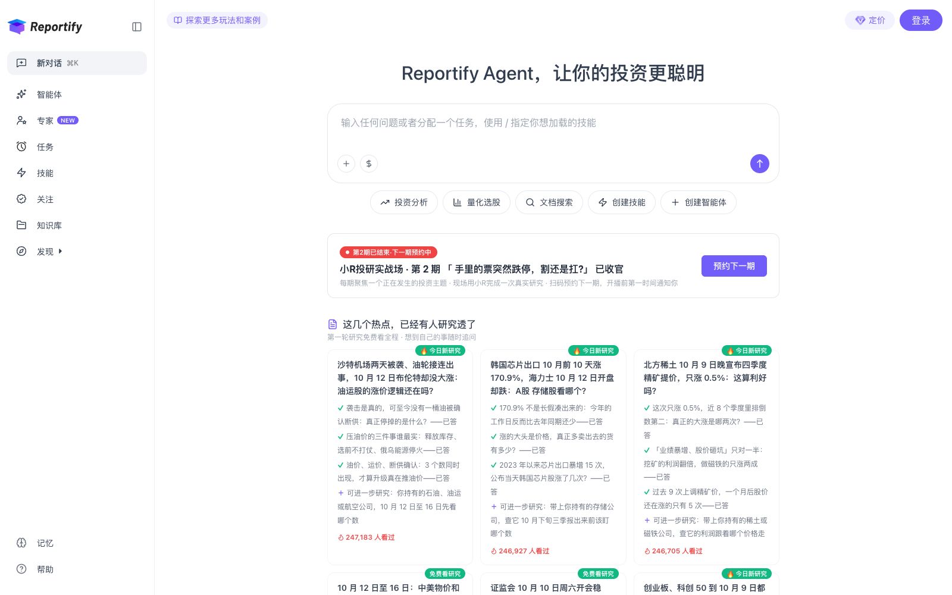Screen dimensions: 952x595
Task: Start a new chat via 新对话
Action: [77, 63]
